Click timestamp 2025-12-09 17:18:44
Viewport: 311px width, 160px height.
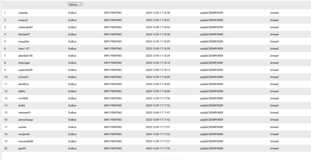point(158,27)
